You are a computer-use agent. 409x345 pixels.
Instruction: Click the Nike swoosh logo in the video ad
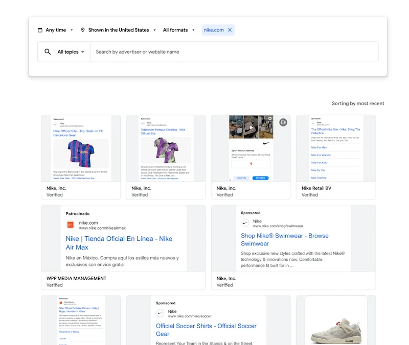click(x=266, y=143)
